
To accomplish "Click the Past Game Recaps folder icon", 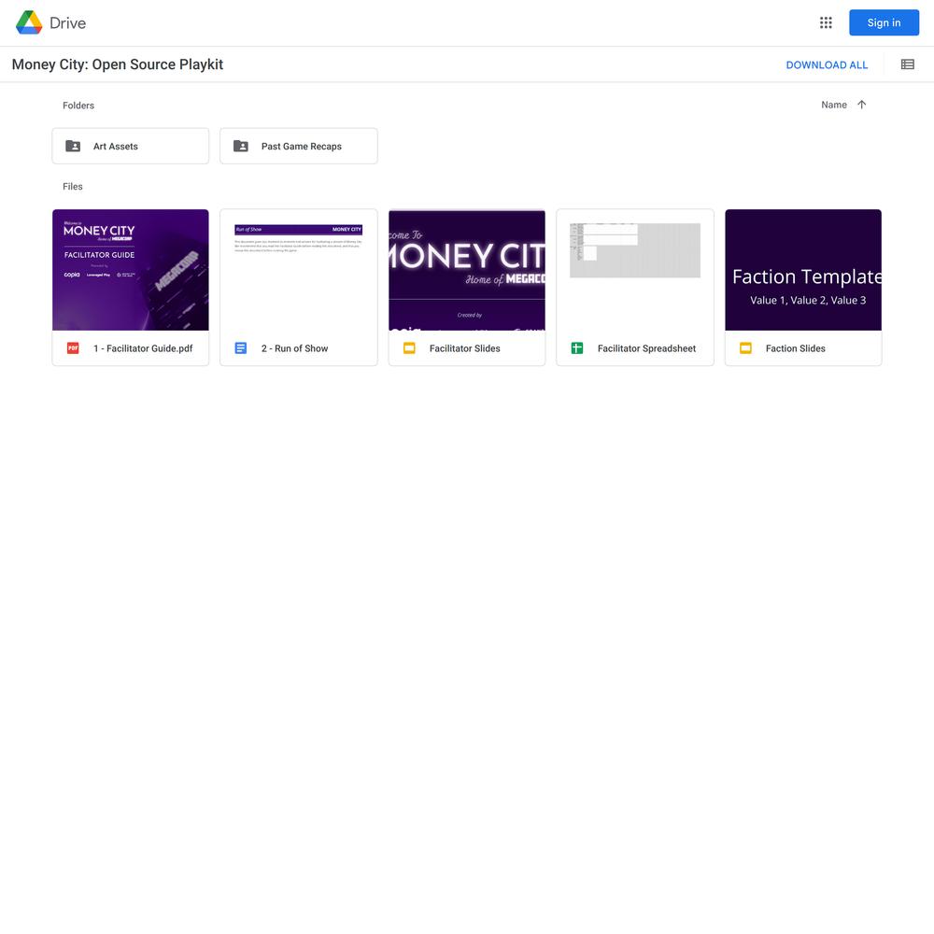I will [241, 146].
